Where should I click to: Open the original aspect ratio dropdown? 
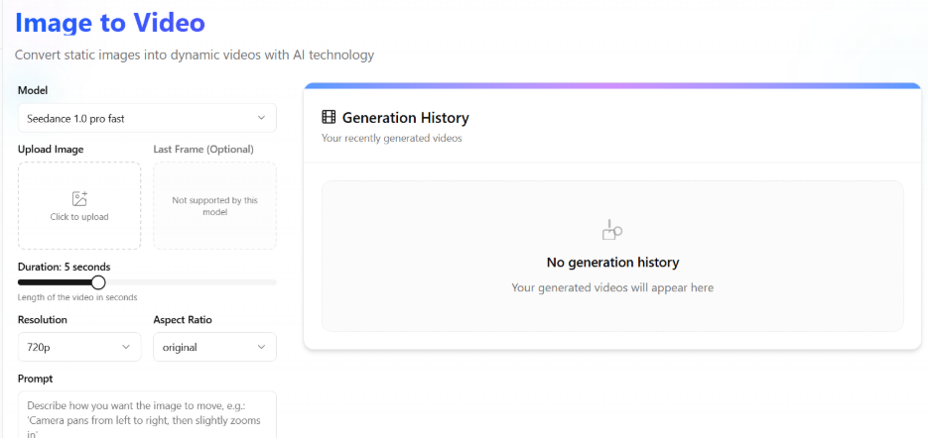click(x=213, y=347)
